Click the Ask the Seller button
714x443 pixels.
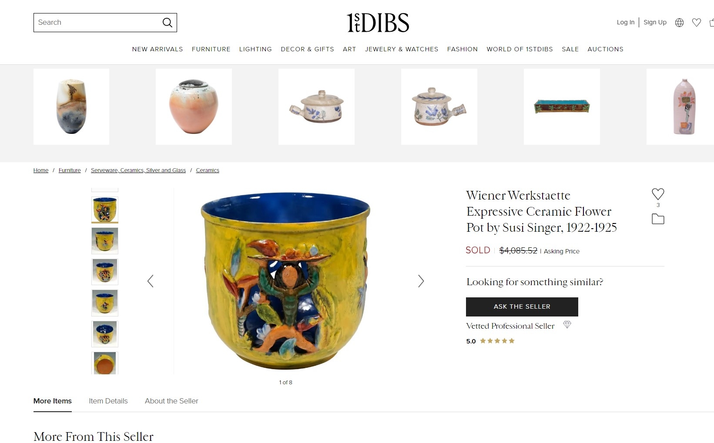pos(522,307)
